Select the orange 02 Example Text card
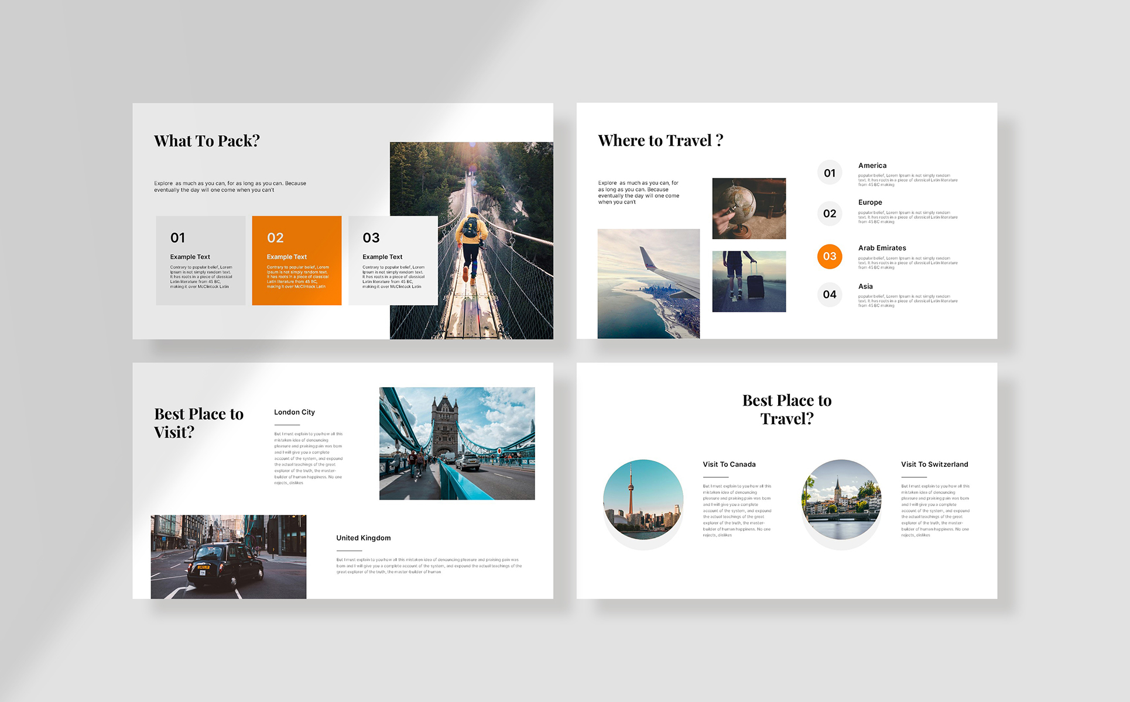 tap(296, 260)
